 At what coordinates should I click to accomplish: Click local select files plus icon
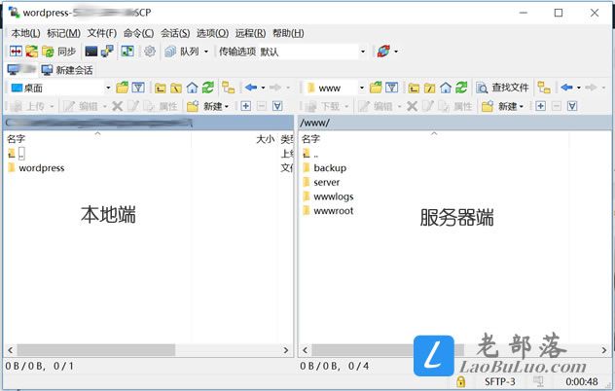pos(246,106)
